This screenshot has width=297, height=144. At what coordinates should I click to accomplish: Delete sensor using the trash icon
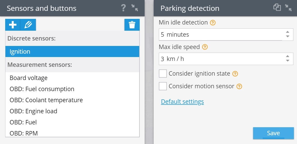coord(132,25)
